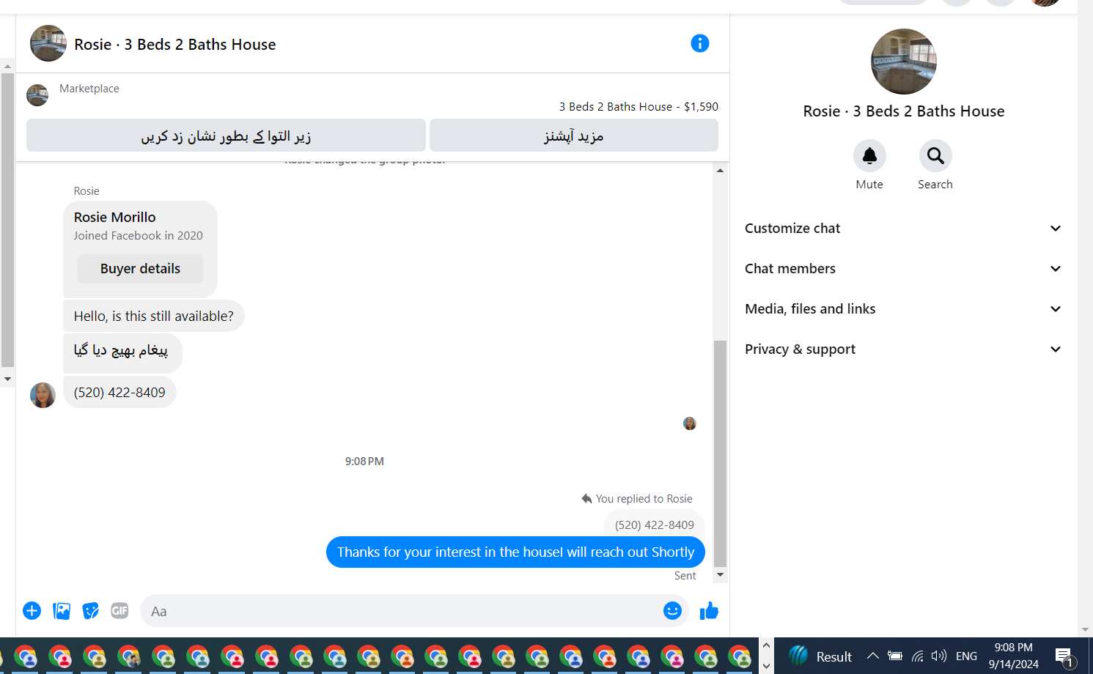The image size is (1093, 674).
Task: Click the مزید آپشنز button
Action: [x=574, y=136]
